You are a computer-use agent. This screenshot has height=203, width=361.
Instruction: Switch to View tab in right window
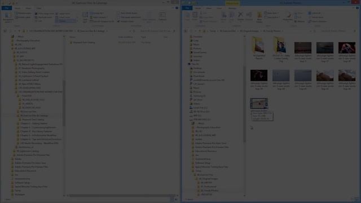pos(219,8)
